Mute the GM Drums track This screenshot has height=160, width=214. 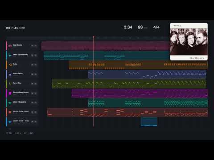coord(32,46)
